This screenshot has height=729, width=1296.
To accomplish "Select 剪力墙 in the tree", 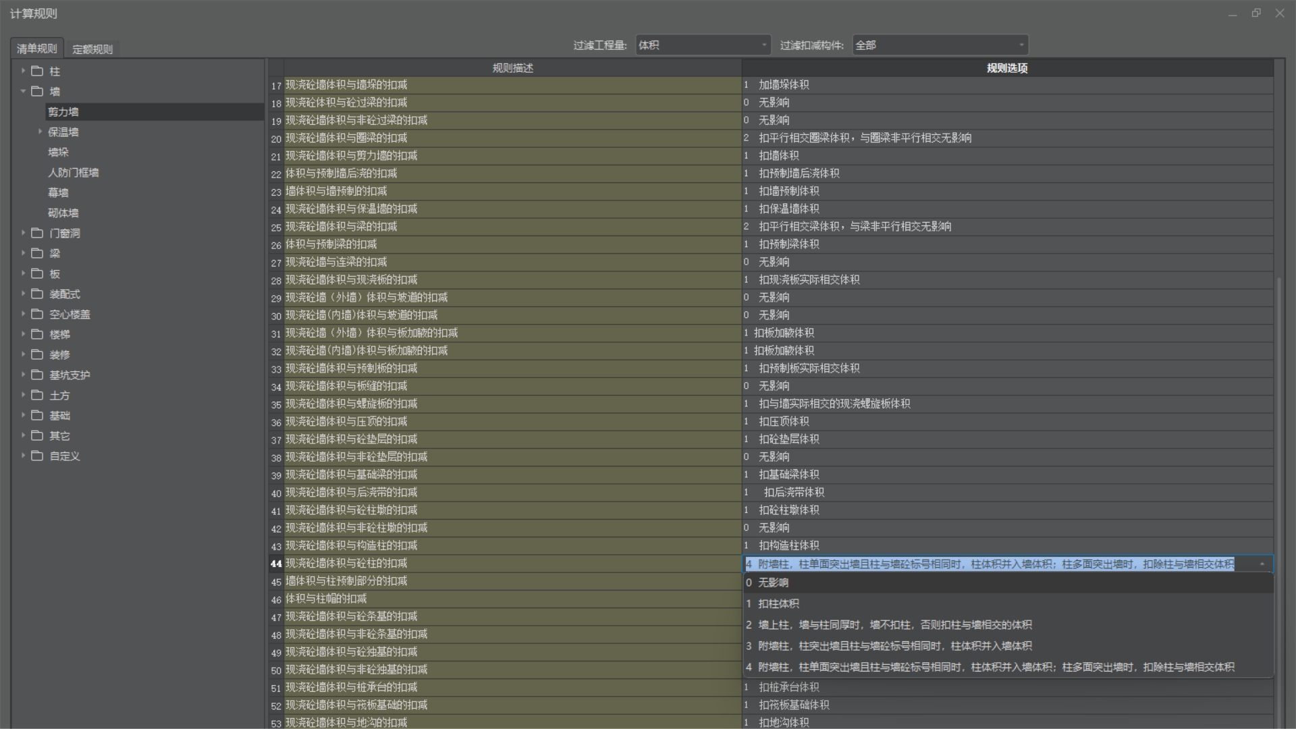I will 63,112.
